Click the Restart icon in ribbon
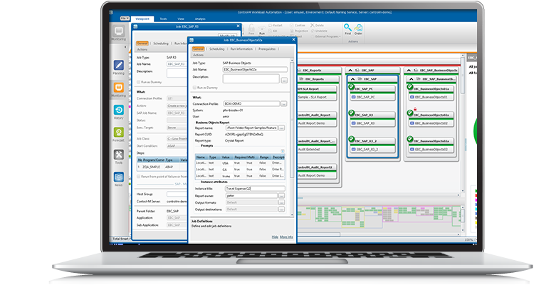 [270, 26]
